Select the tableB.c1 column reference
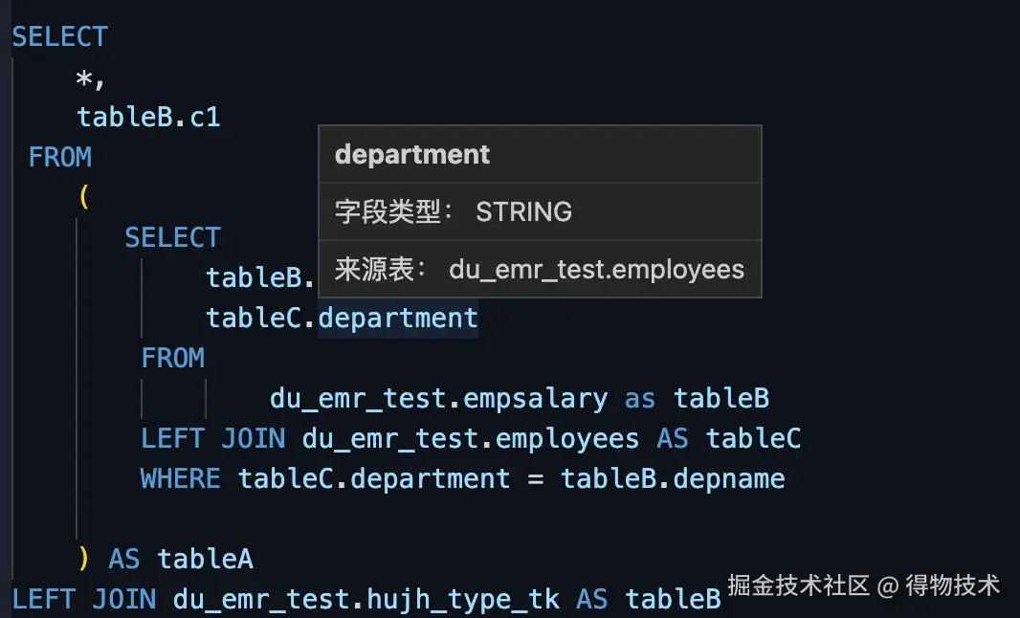This screenshot has width=1020, height=618. (147, 116)
